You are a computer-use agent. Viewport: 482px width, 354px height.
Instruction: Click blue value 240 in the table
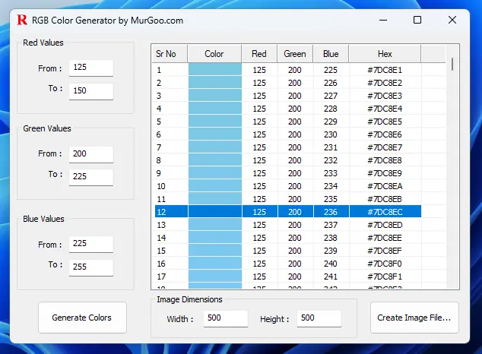331,264
